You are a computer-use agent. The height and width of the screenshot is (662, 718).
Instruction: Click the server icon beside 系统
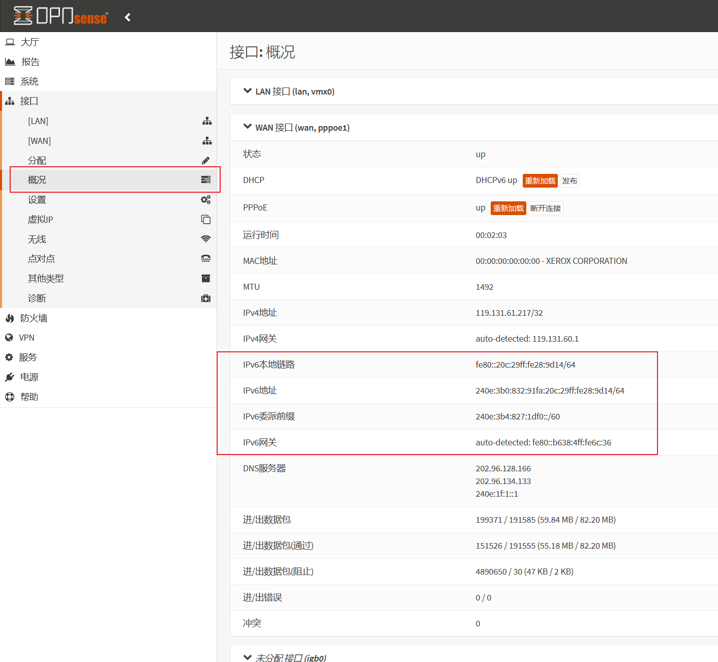[x=10, y=81]
